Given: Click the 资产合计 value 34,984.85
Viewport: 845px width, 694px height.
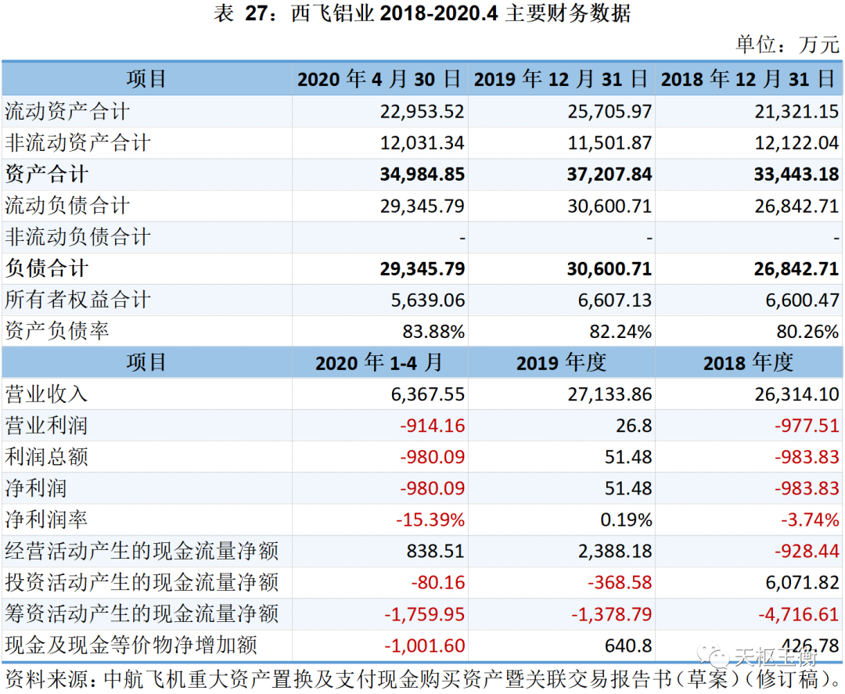Looking at the screenshot, I should click(x=422, y=174).
